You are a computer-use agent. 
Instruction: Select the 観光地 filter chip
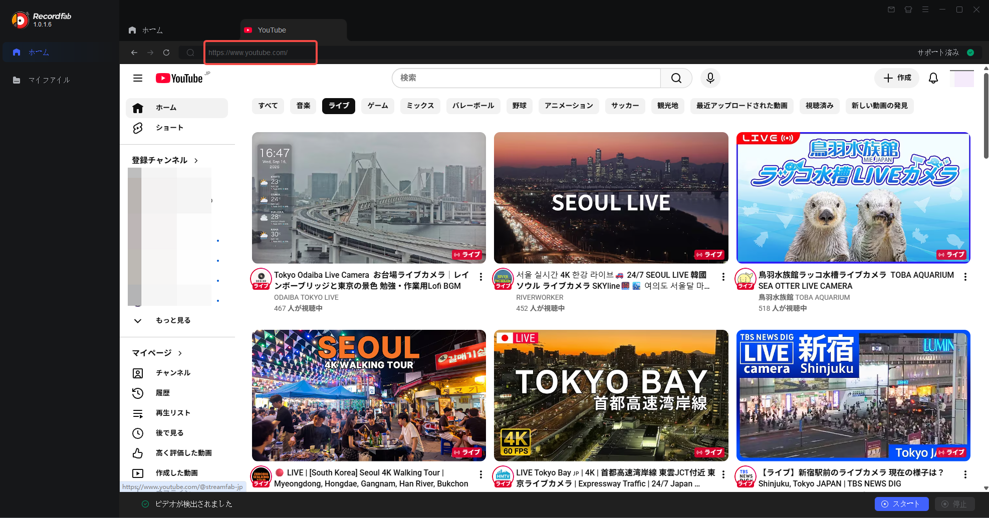click(x=668, y=106)
